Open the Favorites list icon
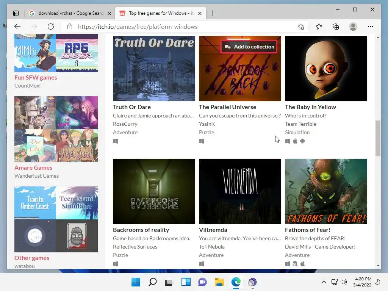Image resolution: width=388 pixels, height=291 pixels. 319,27
